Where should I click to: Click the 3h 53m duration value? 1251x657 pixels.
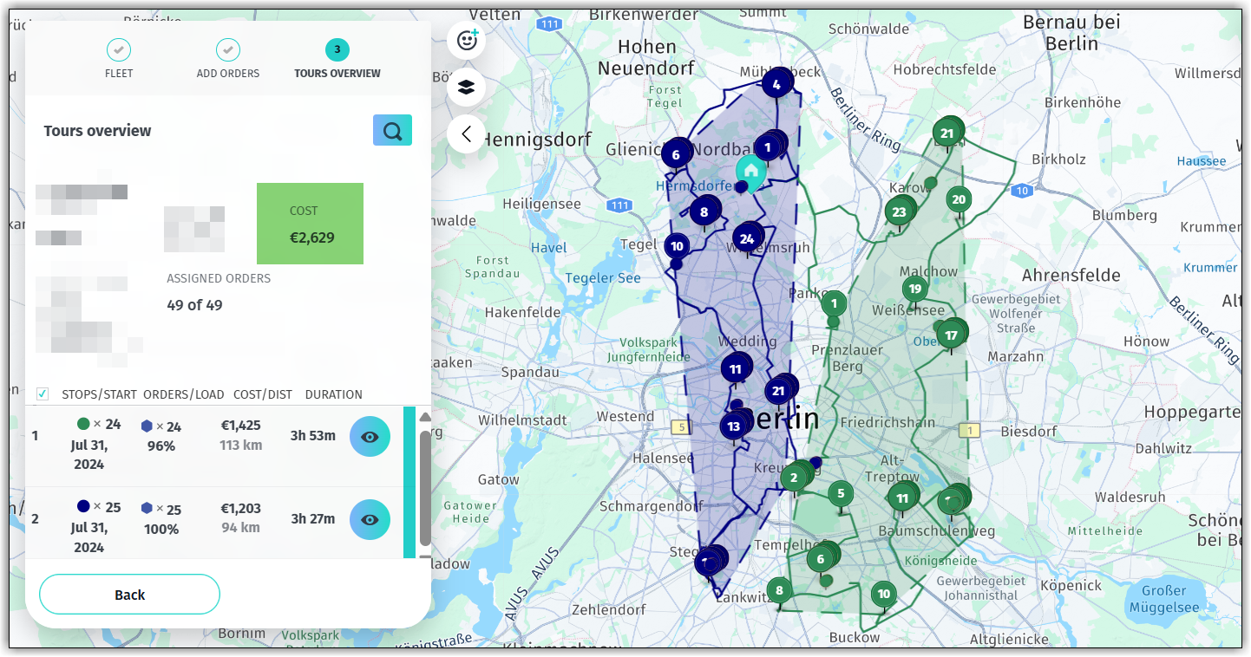[x=313, y=435]
